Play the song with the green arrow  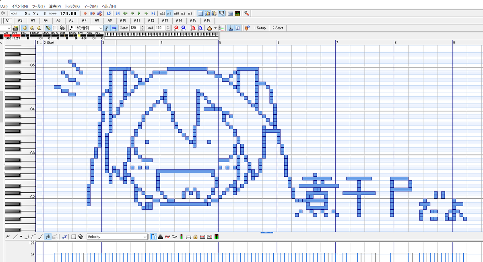pos(139,13)
